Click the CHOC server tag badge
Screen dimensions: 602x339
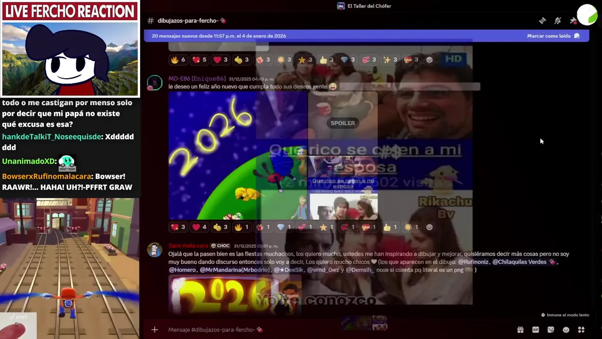click(x=220, y=246)
